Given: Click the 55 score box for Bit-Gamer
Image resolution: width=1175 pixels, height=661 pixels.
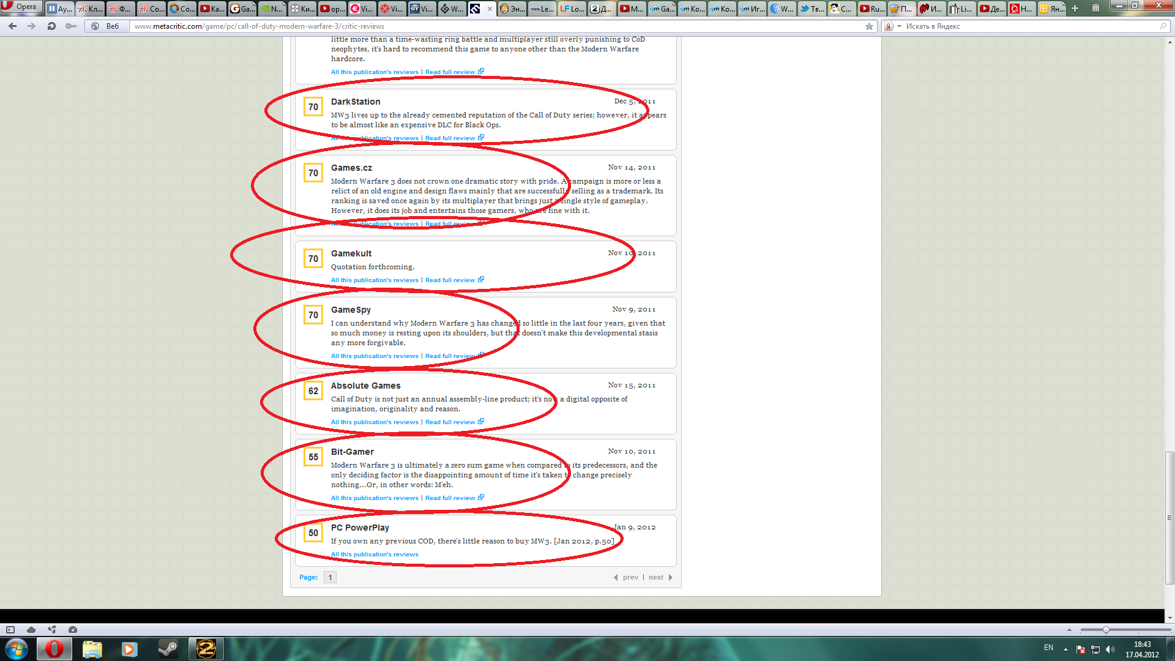Looking at the screenshot, I should coord(313,457).
